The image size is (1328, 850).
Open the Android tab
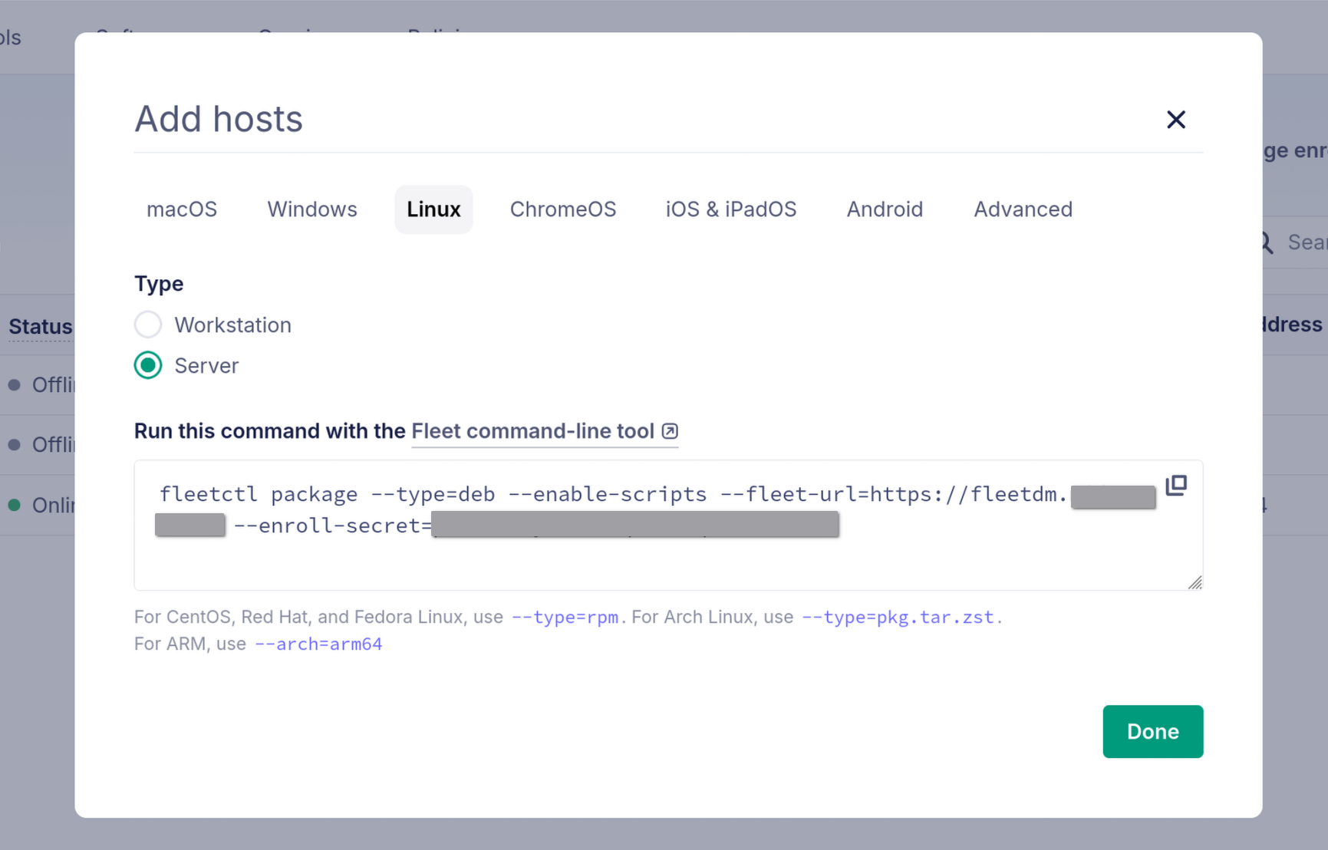(884, 209)
